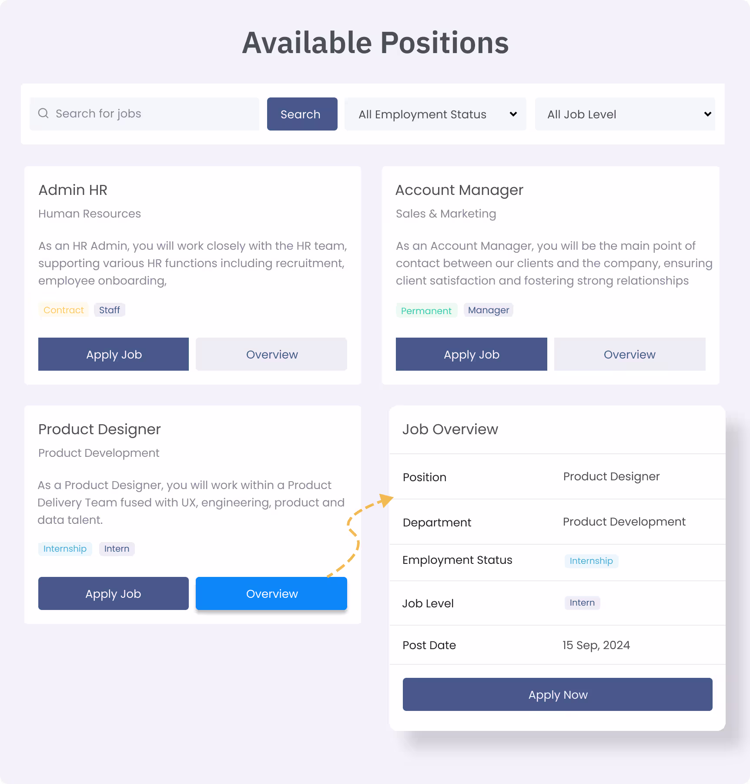Click the magnifier icon in search field
This screenshot has height=784, width=750.
[44, 114]
